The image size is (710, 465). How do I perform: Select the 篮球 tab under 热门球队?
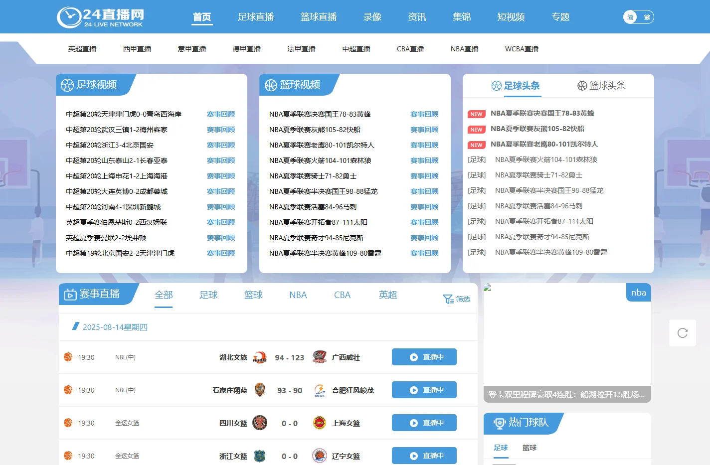[x=530, y=448]
